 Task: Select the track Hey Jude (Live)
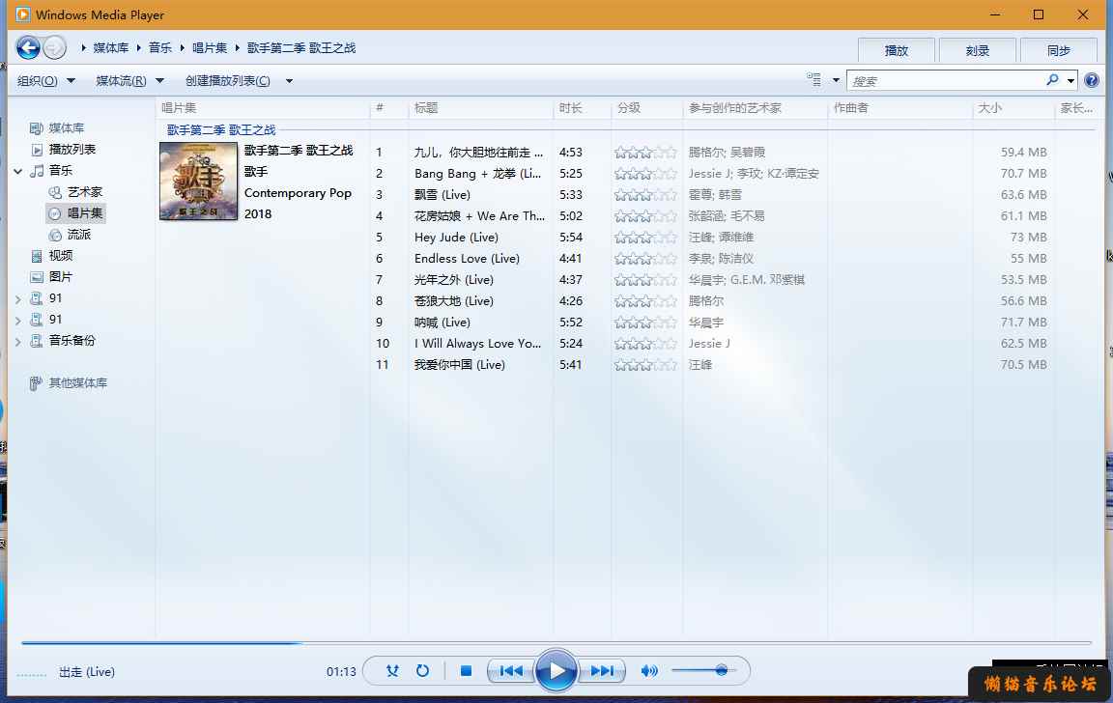point(456,237)
